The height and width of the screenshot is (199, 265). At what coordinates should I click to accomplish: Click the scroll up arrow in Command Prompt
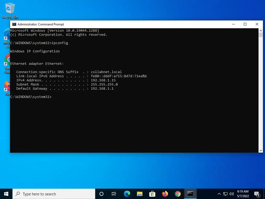(x=261, y=31)
